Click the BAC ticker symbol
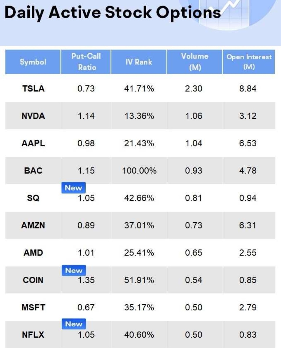281x348 pixels. tap(33, 171)
